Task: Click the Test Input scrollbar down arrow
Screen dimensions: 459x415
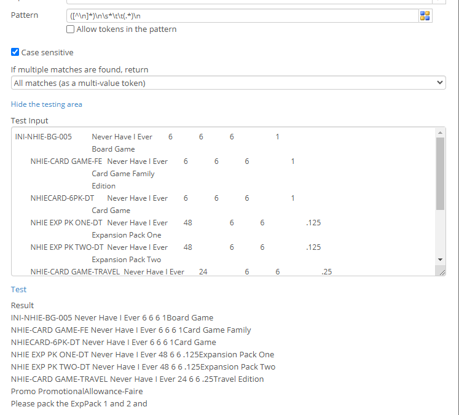Action: [440, 260]
